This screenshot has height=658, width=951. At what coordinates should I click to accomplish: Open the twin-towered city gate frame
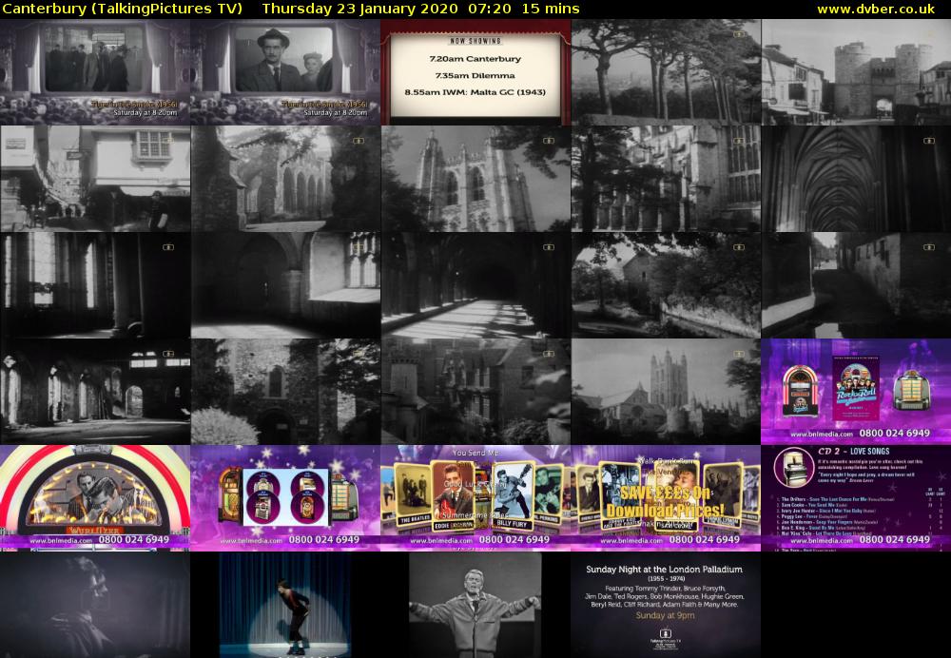856,71
